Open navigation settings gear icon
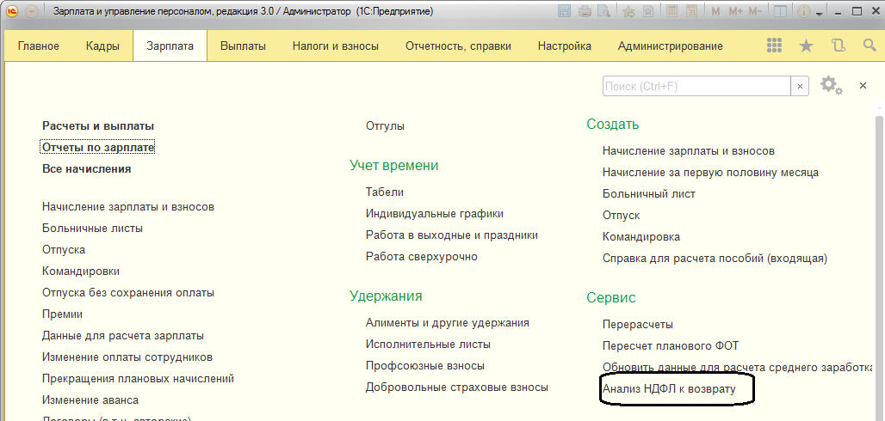 point(830,85)
